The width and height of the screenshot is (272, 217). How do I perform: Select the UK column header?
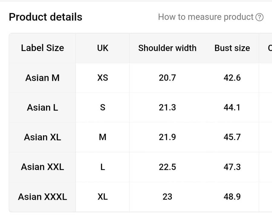click(x=102, y=48)
